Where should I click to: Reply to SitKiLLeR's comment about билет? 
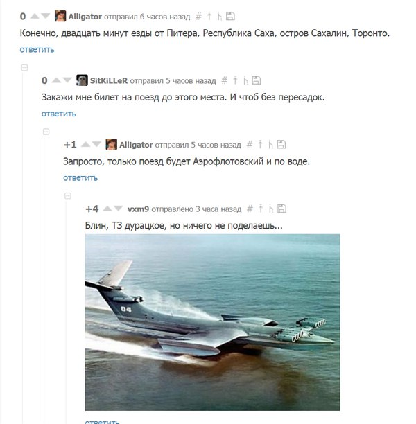tap(58, 114)
